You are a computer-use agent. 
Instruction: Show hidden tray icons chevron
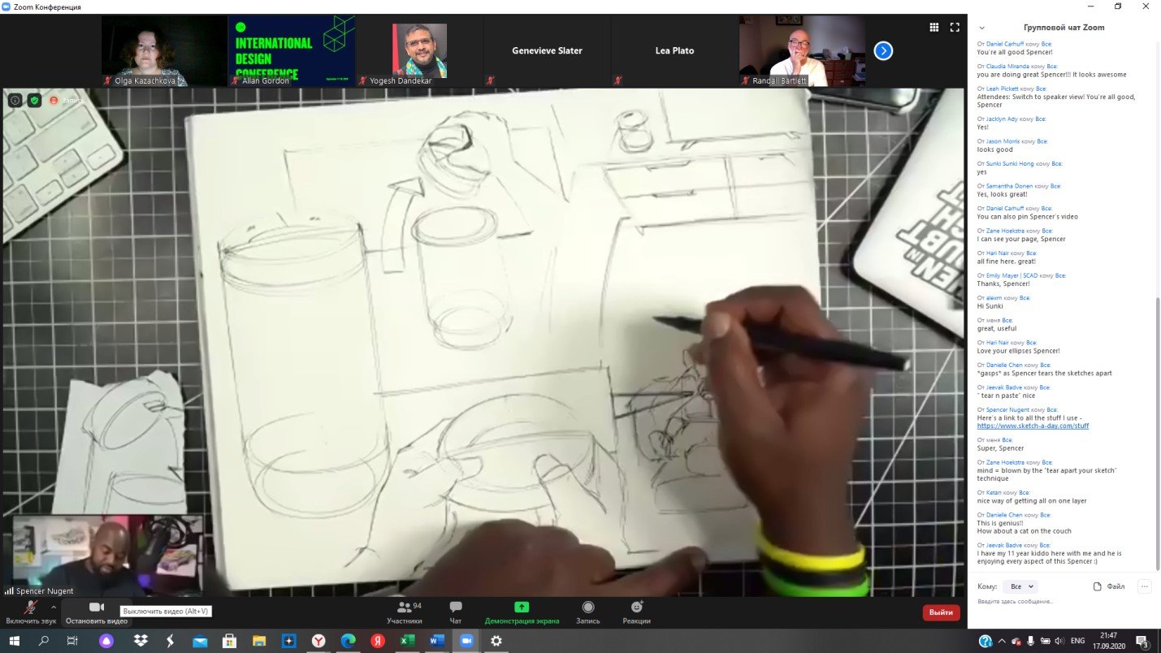[x=1001, y=641]
